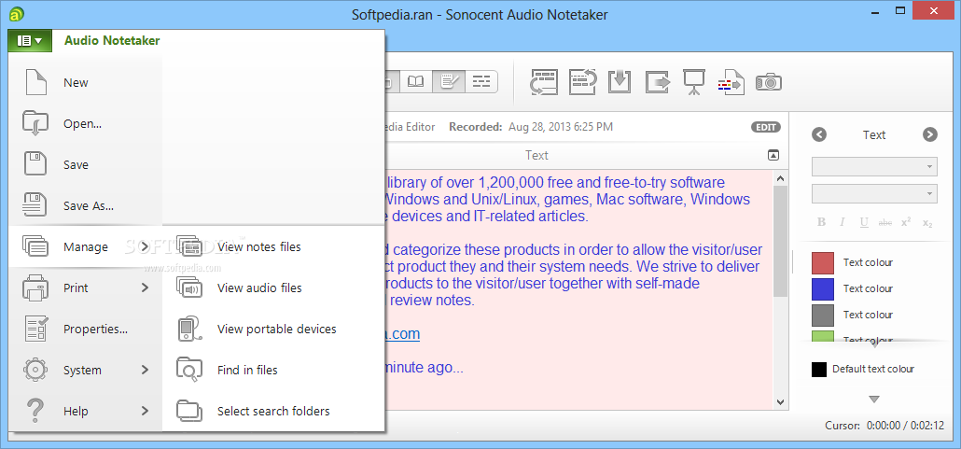
Task: Click the View audio files speaker icon
Action: pyautogui.click(x=188, y=288)
